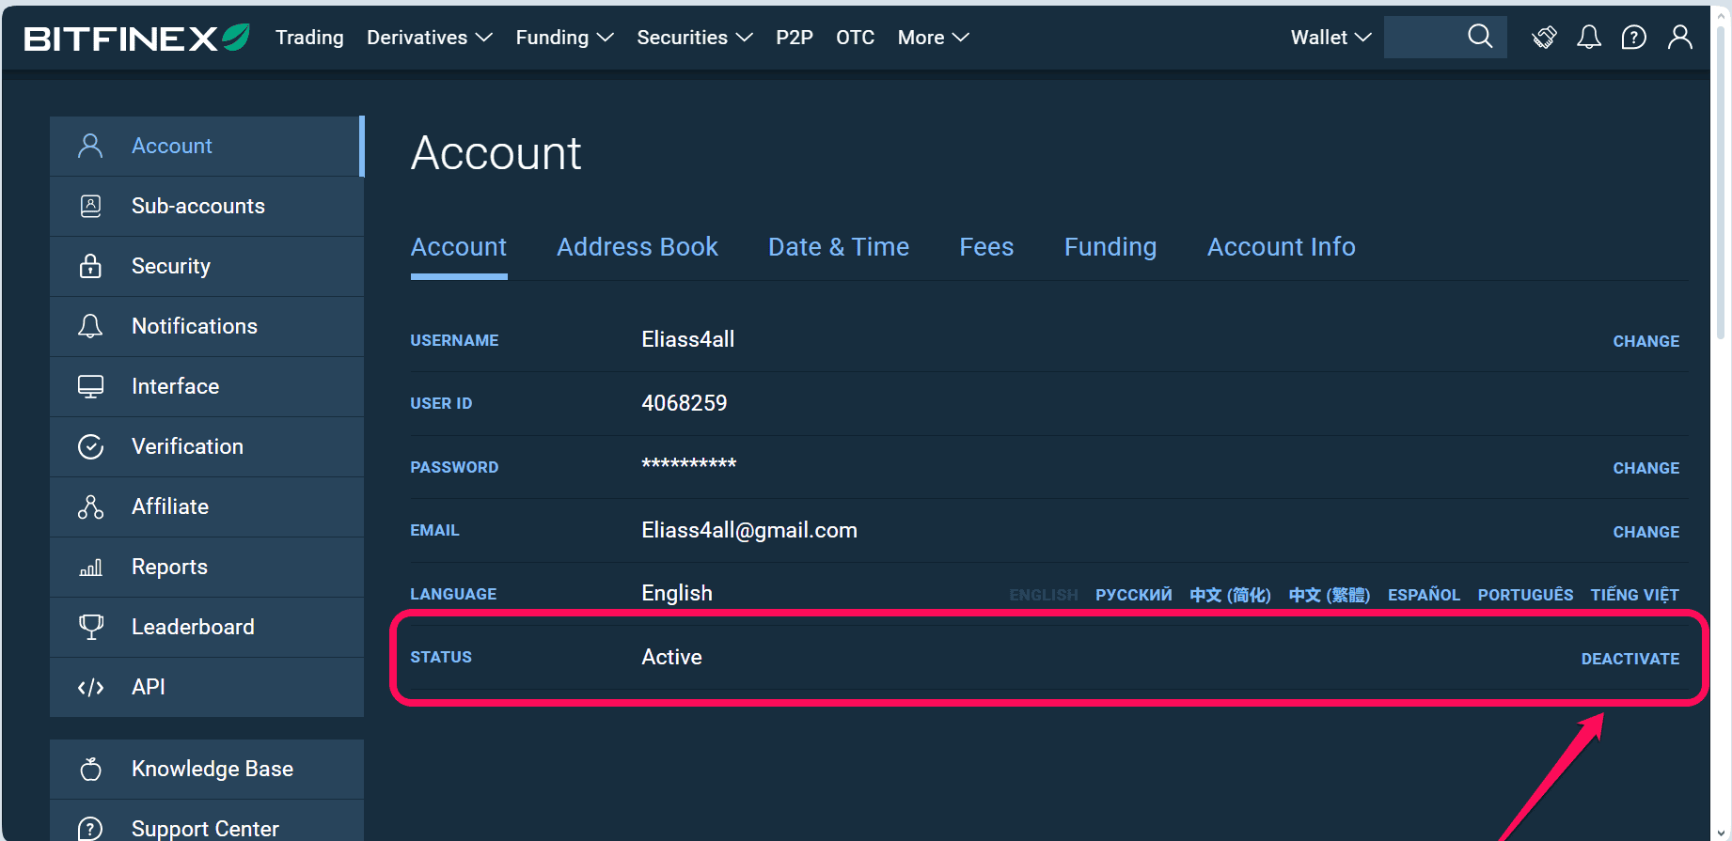
Task: Click the Support Center question icon
Action: pos(90,829)
